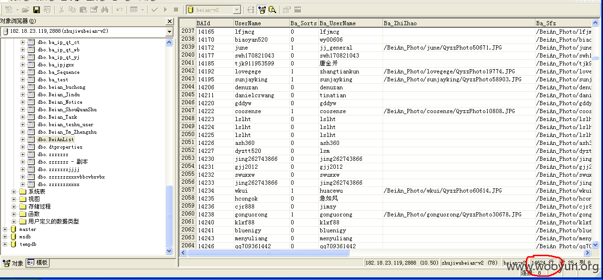The height and width of the screenshot is (280, 603).
Task: Toggle the Object Browser toolbar button
Action: (x=262, y=9)
